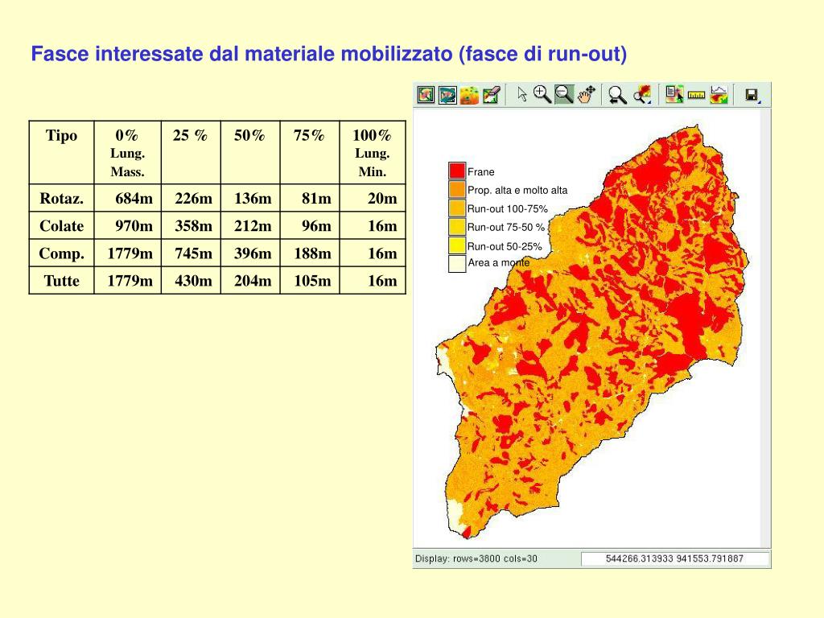
Task: Click the Comp. row label
Action: (x=61, y=253)
